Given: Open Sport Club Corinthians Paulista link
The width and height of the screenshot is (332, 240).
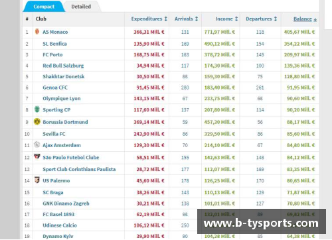Looking at the screenshot, I should click(79, 169).
